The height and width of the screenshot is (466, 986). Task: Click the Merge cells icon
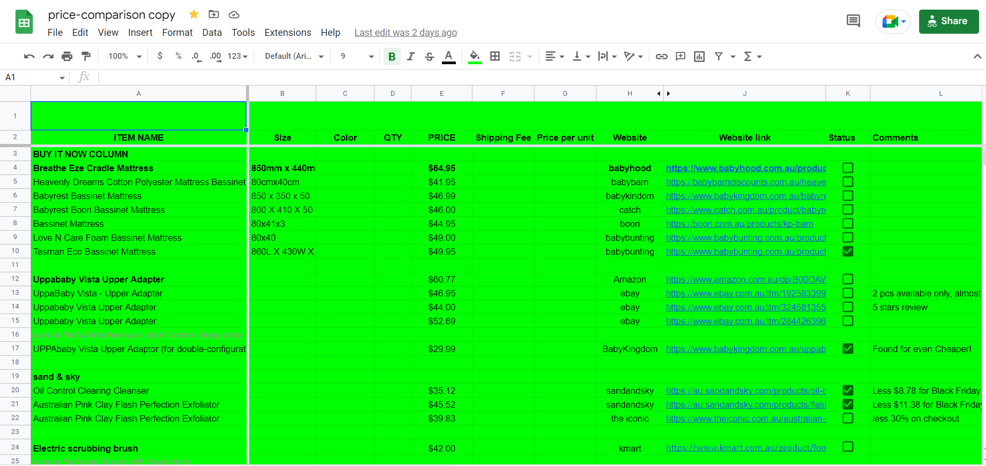515,56
